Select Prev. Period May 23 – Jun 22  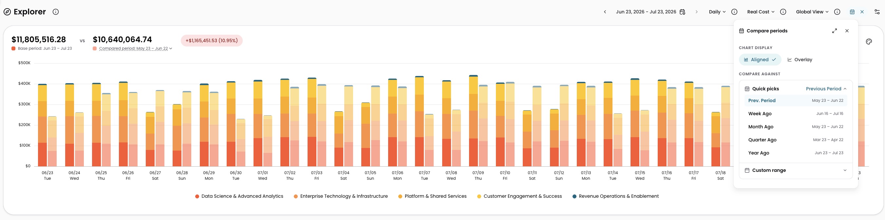(x=796, y=101)
